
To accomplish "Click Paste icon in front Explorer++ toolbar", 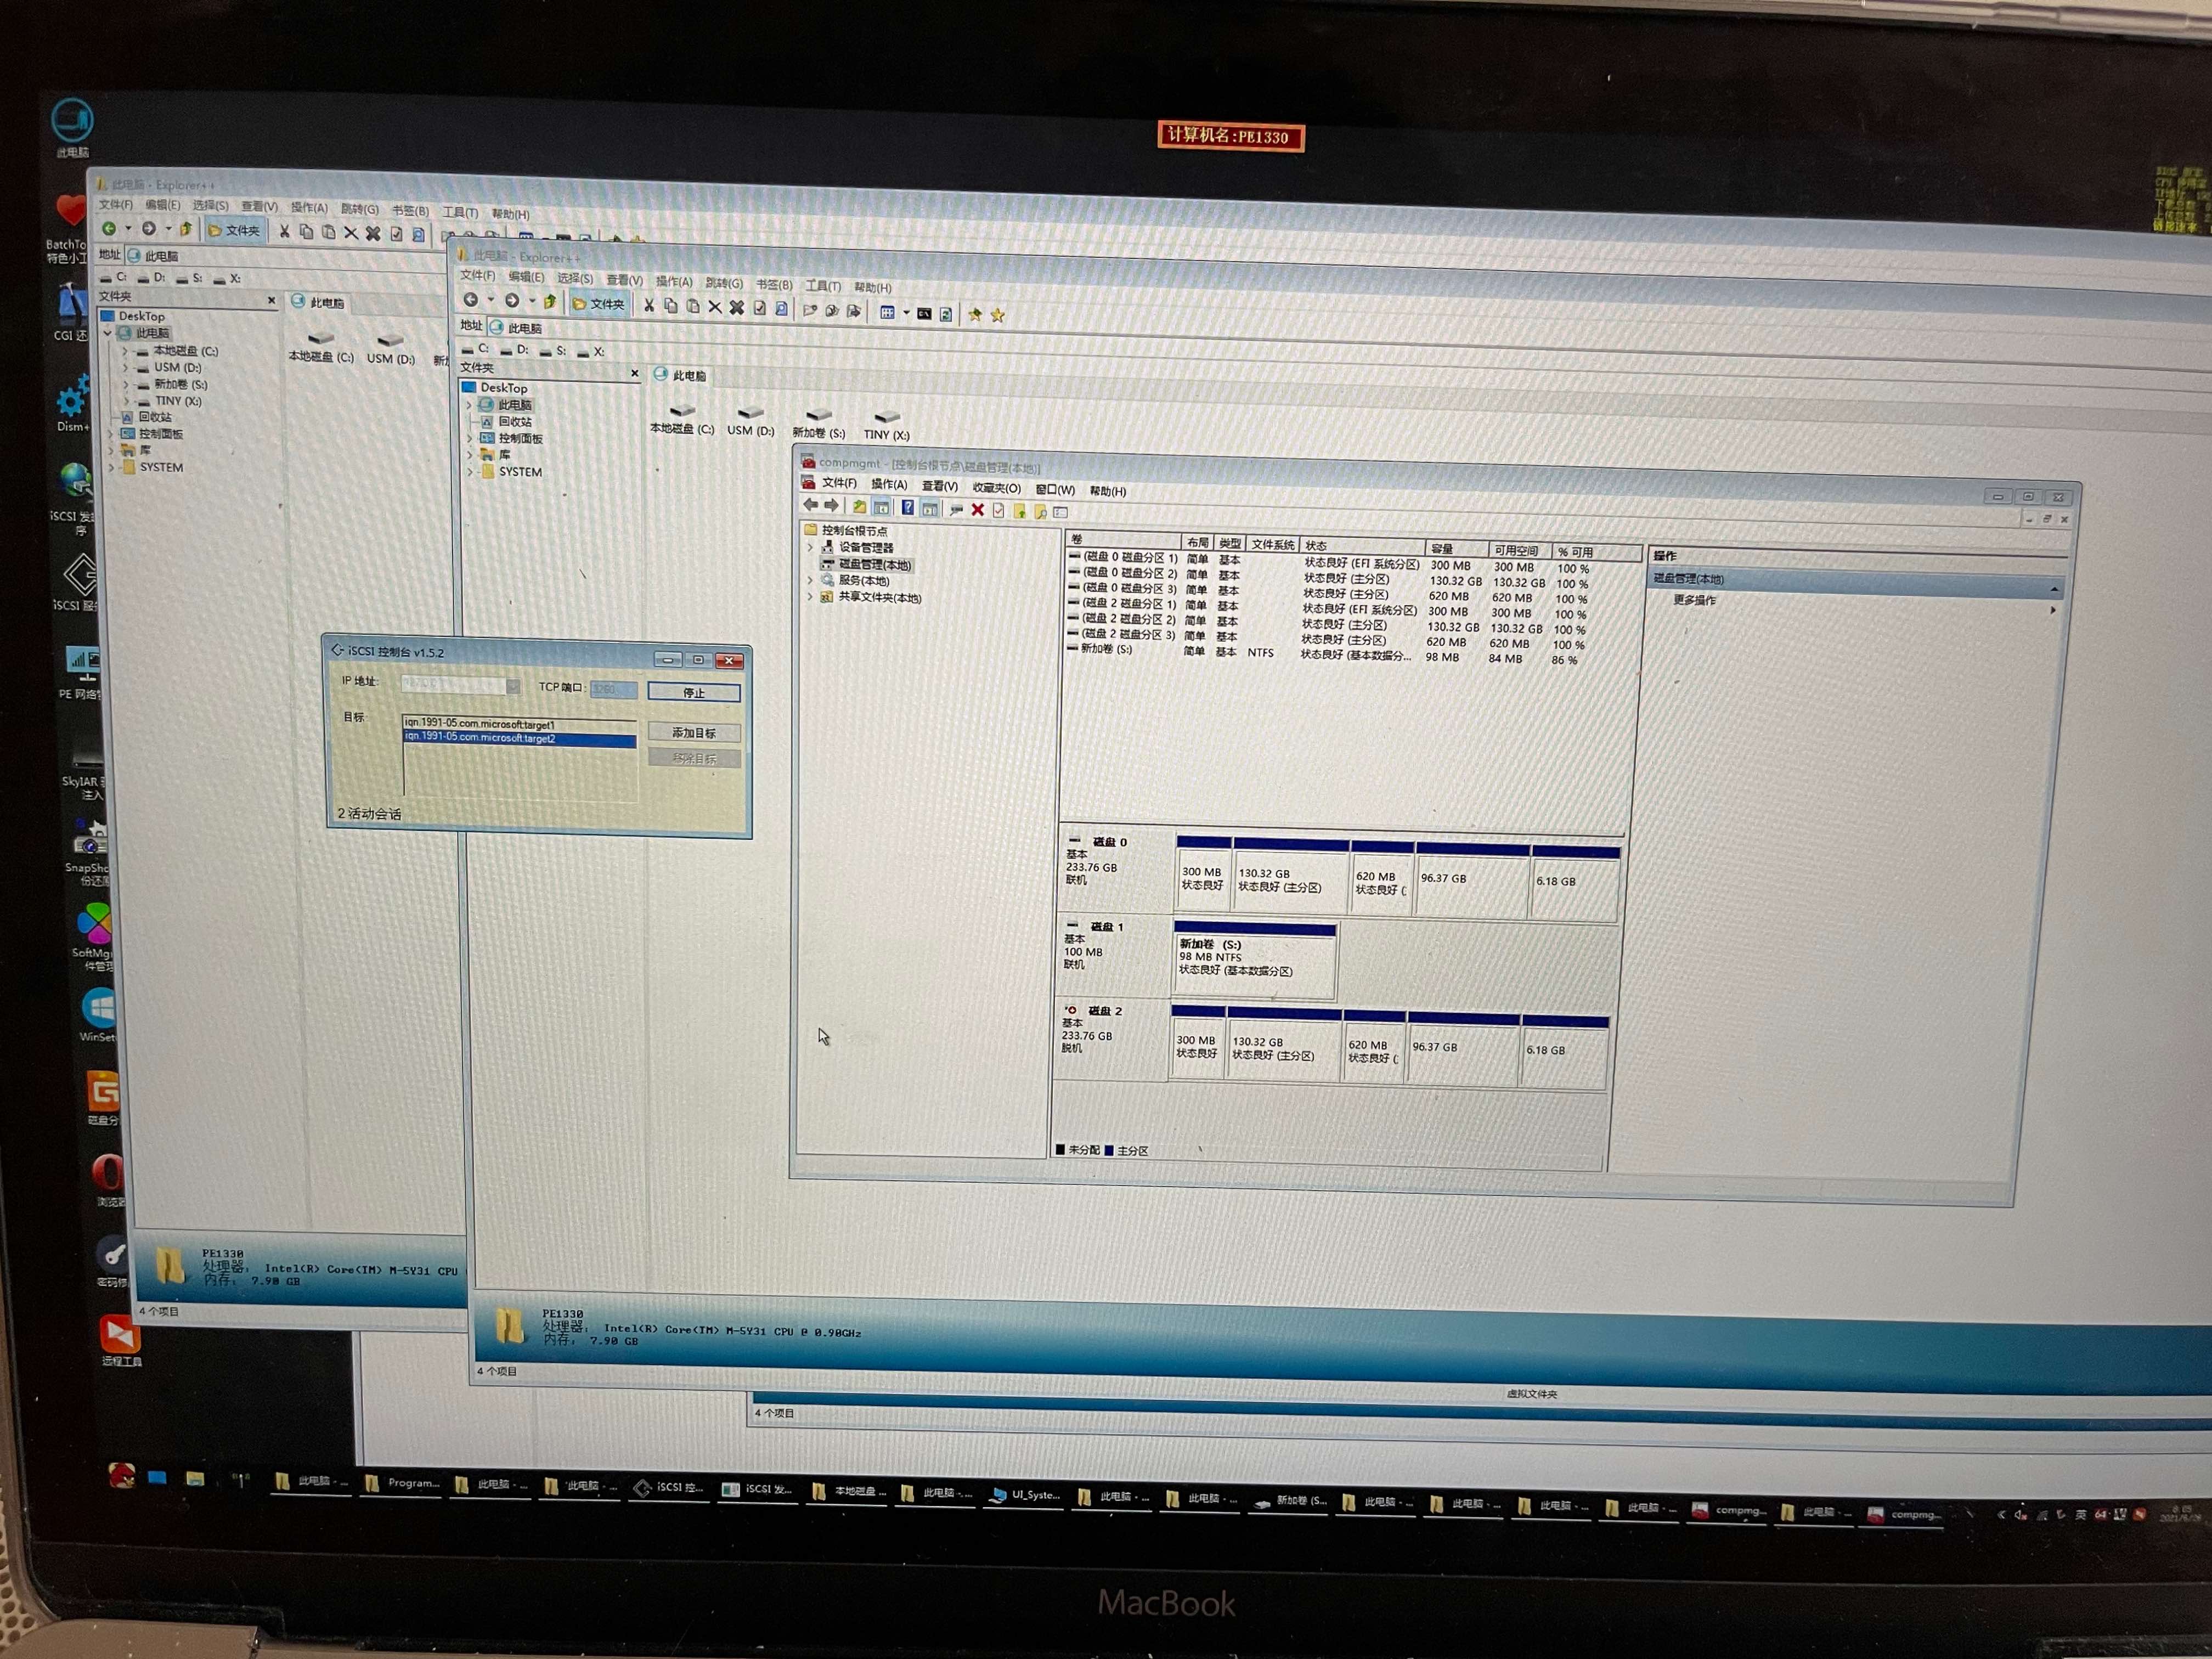I will 693,306.
